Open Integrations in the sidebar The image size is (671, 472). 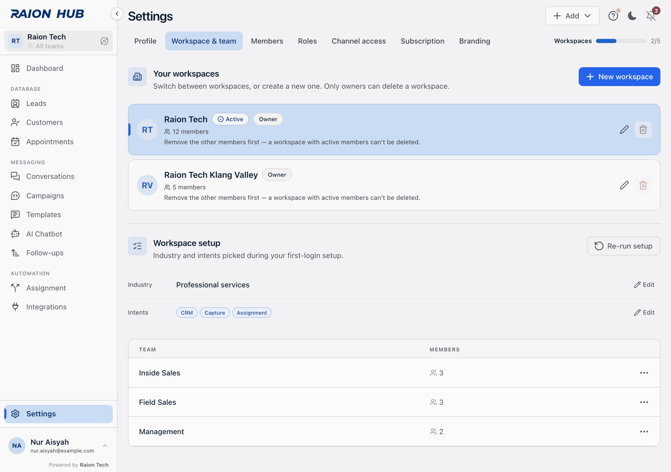point(58,307)
